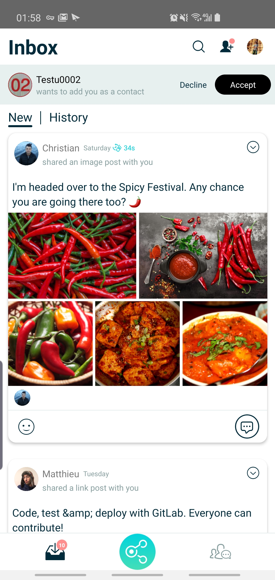The height and width of the screenshot is (580, 275).
Task: Expand options chevron on Matthieu's post
Action: pyautogui.click(x=253, y=473)
